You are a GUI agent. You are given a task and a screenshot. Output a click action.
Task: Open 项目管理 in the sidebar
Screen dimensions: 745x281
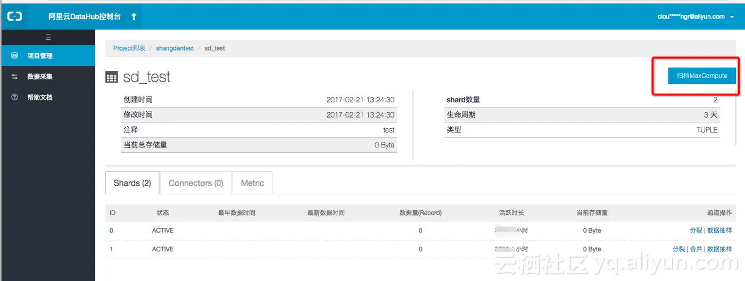click(x=47, y=55)
